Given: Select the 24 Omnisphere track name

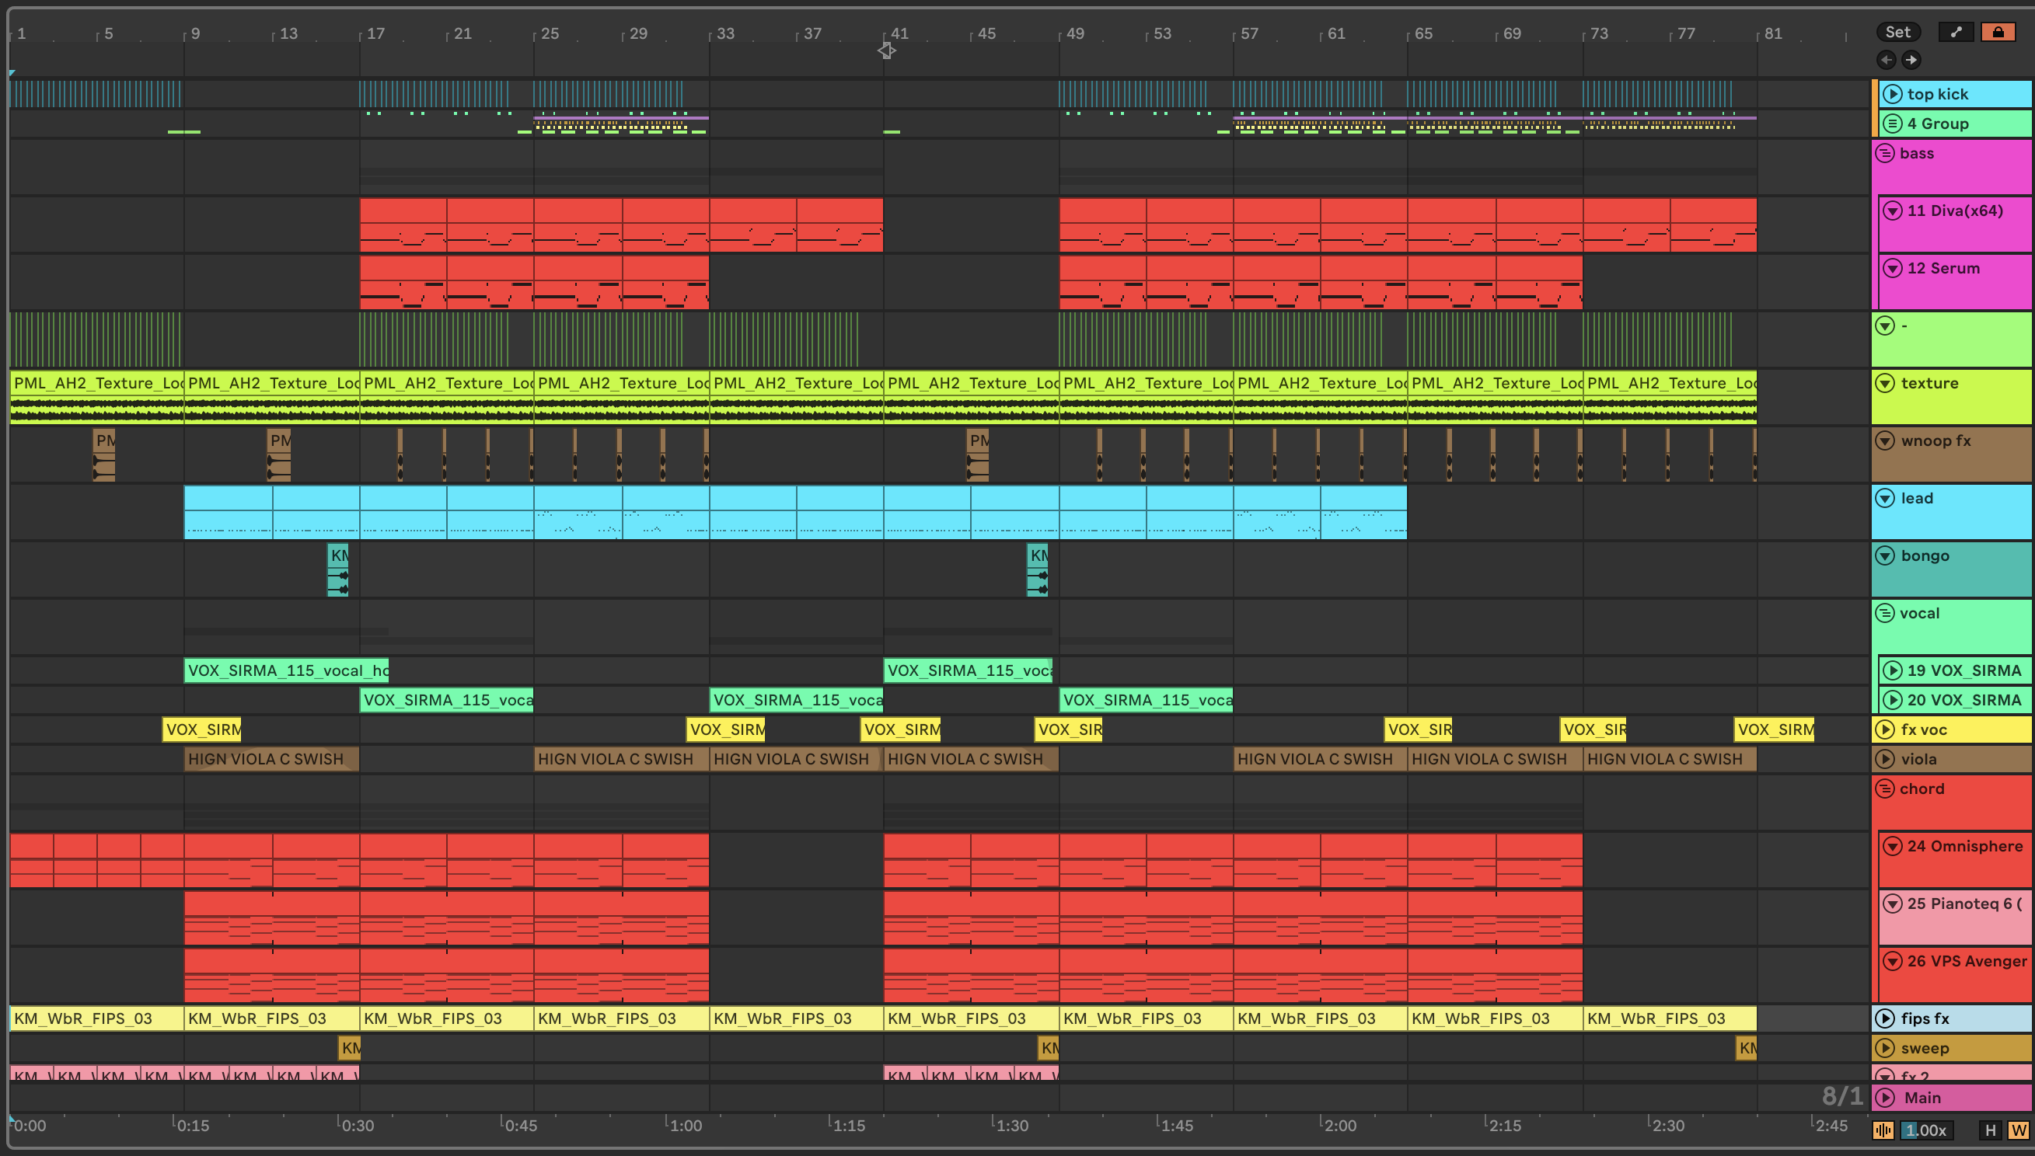Looking at the screenshot, I should (1964, 846).
